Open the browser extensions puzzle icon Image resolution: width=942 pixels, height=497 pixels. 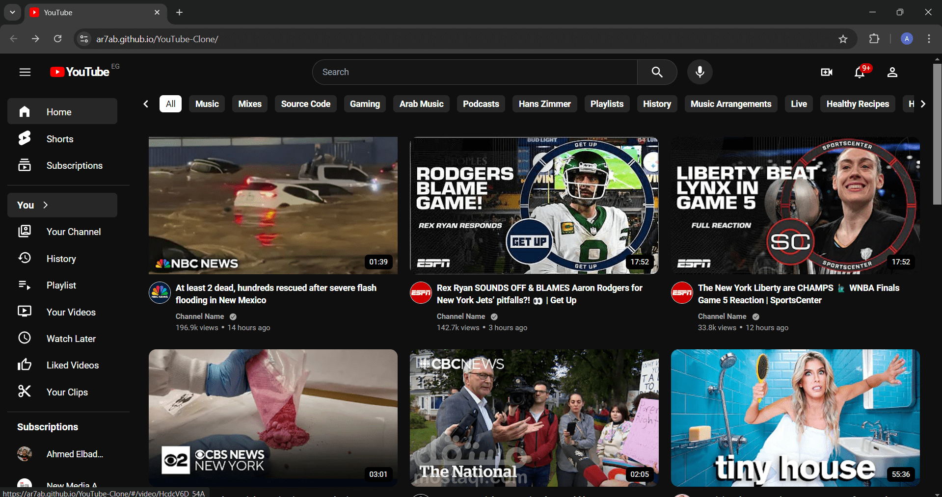pos(874,39)
